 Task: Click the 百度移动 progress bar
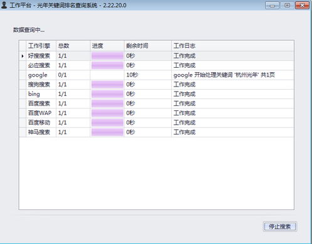click(107, 122)
